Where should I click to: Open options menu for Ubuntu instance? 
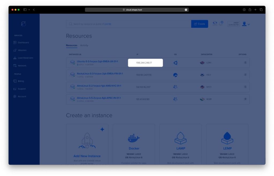pyautogui.click(x=245, y=62)
